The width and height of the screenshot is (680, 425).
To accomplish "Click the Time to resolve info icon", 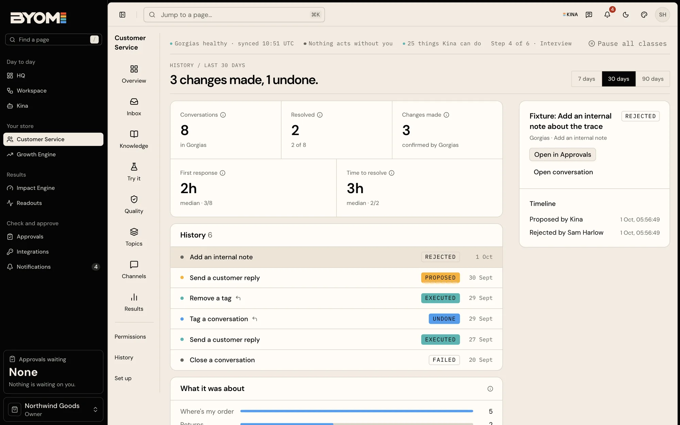I will tap(392, 173).
